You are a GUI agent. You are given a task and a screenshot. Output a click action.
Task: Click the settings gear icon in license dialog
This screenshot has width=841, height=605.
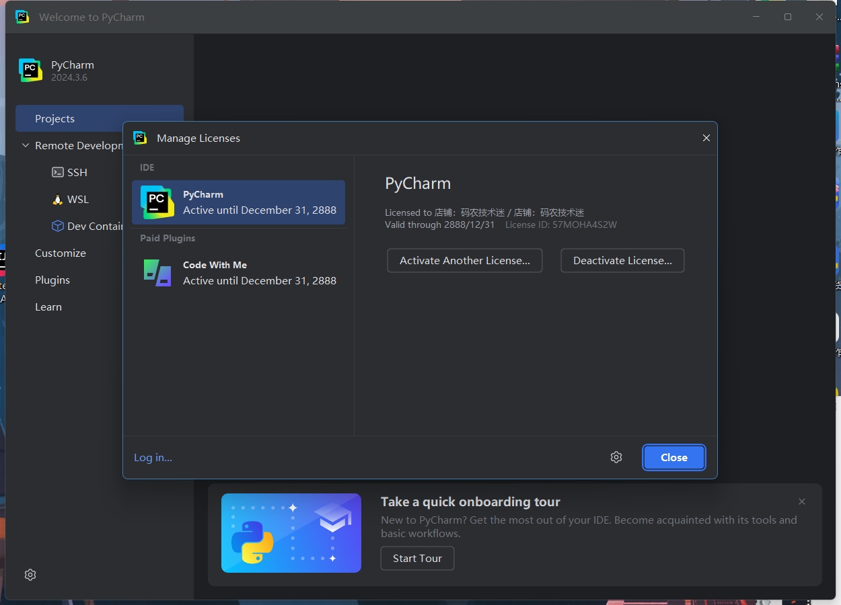616,457
